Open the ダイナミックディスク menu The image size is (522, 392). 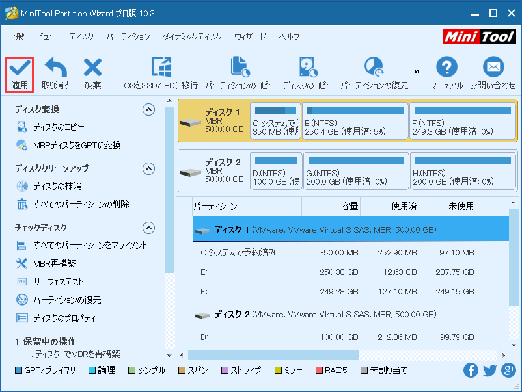pos(191,37)
